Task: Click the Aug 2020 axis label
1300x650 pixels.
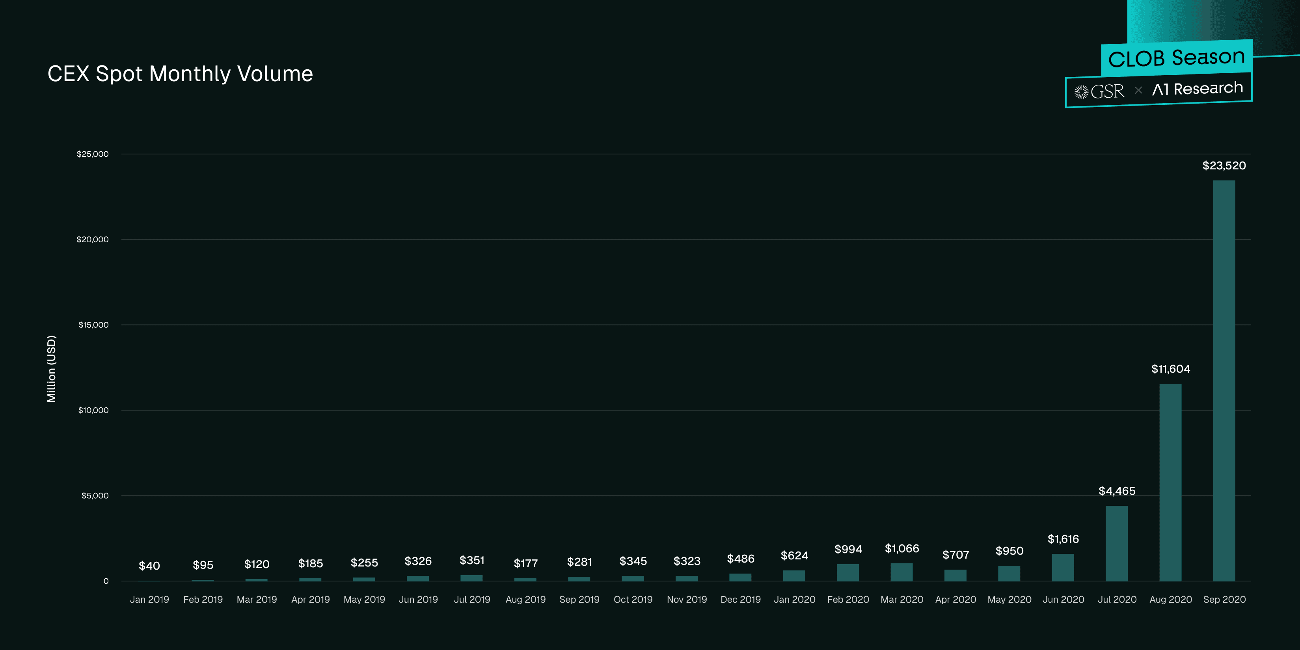Action: pyautogui.click(x=1170, y=600)
